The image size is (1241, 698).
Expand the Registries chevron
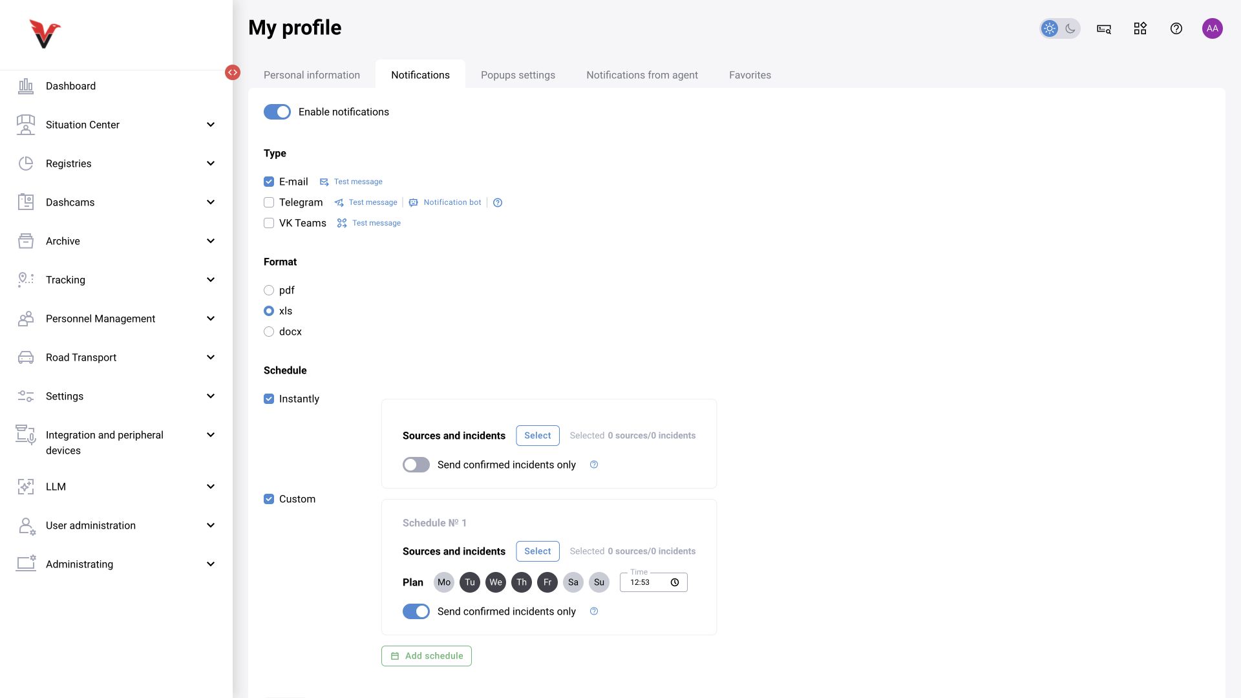point(211,164)
